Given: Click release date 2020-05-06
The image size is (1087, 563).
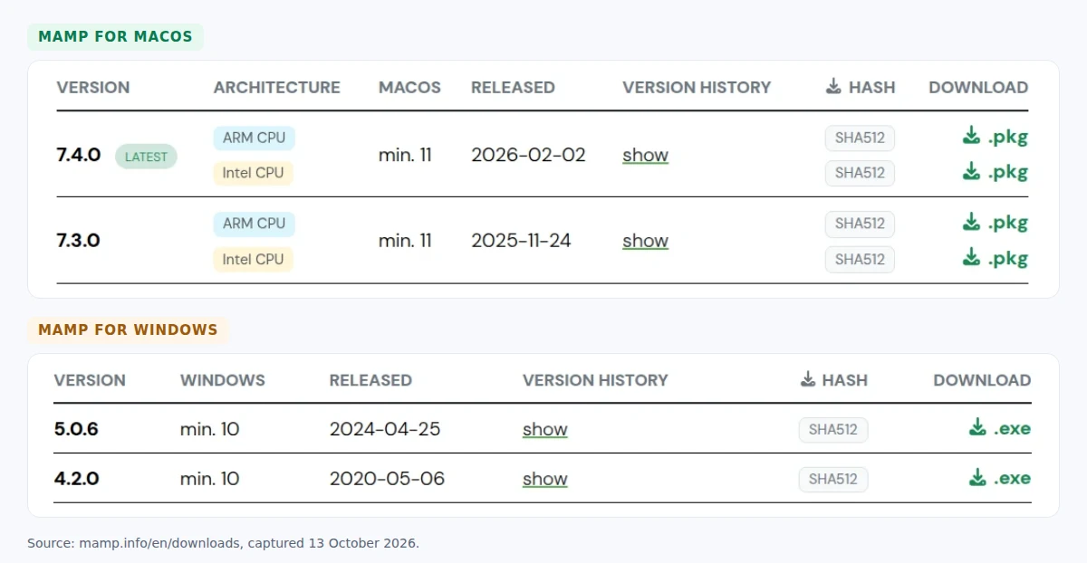Looking at the screenshot, I should pos(388,479).
